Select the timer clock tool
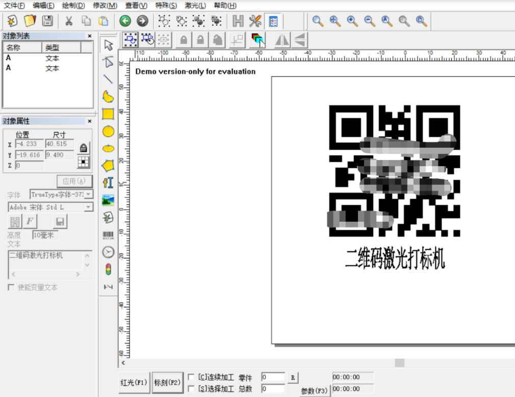The height and width of the screenshot is (397, 515). [108, 252]
